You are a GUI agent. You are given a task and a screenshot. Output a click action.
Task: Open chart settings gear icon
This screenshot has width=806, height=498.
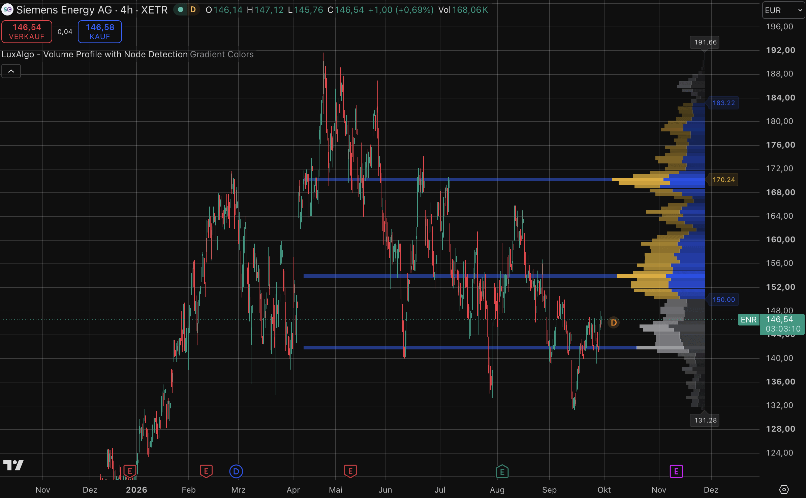point(784,489)
